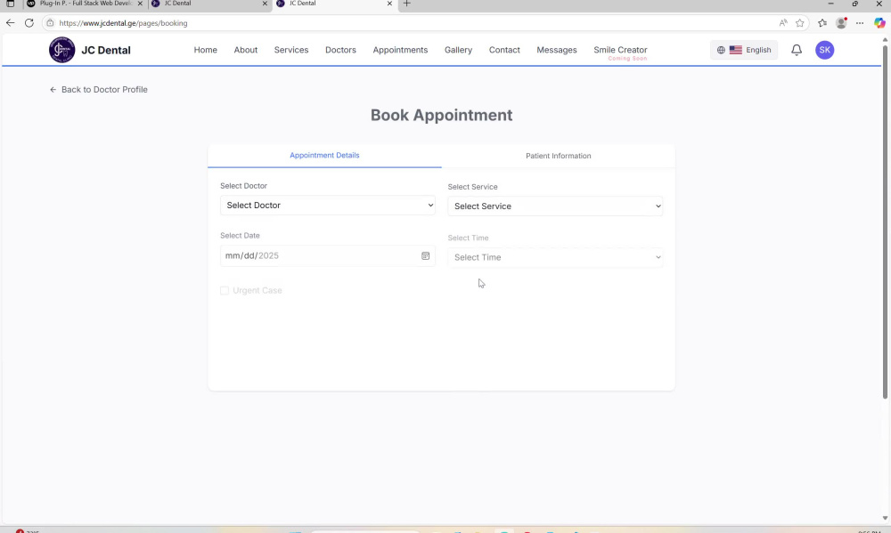Open browser settings ellipsis menu

[860, 23]
